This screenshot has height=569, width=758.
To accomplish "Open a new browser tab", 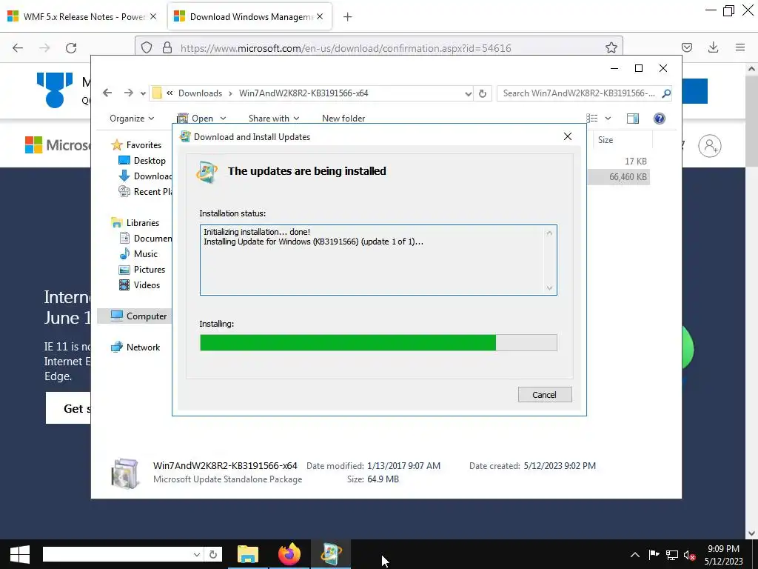I will 348,17.
